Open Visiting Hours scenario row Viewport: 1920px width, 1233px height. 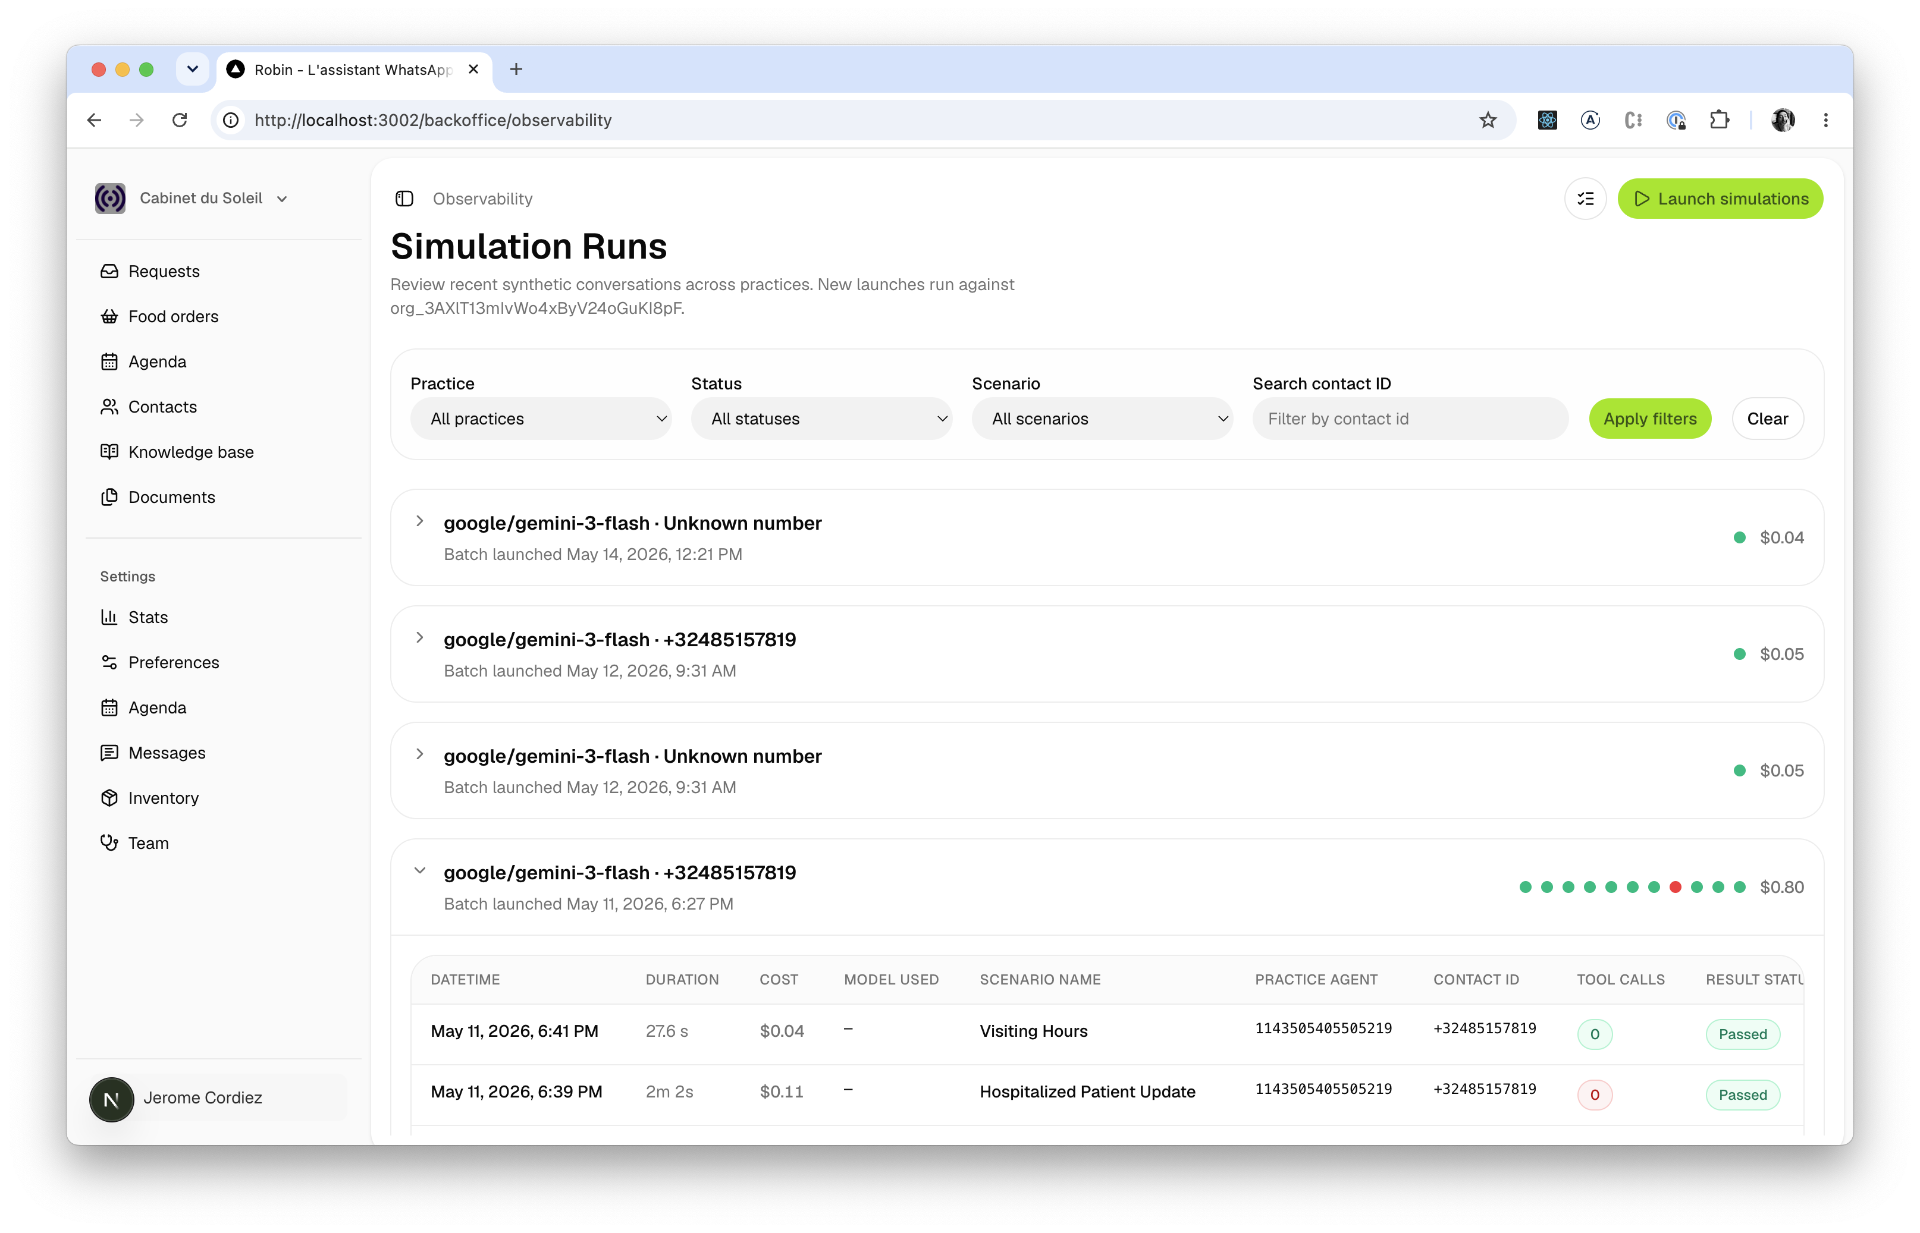coord(1107,1034)
